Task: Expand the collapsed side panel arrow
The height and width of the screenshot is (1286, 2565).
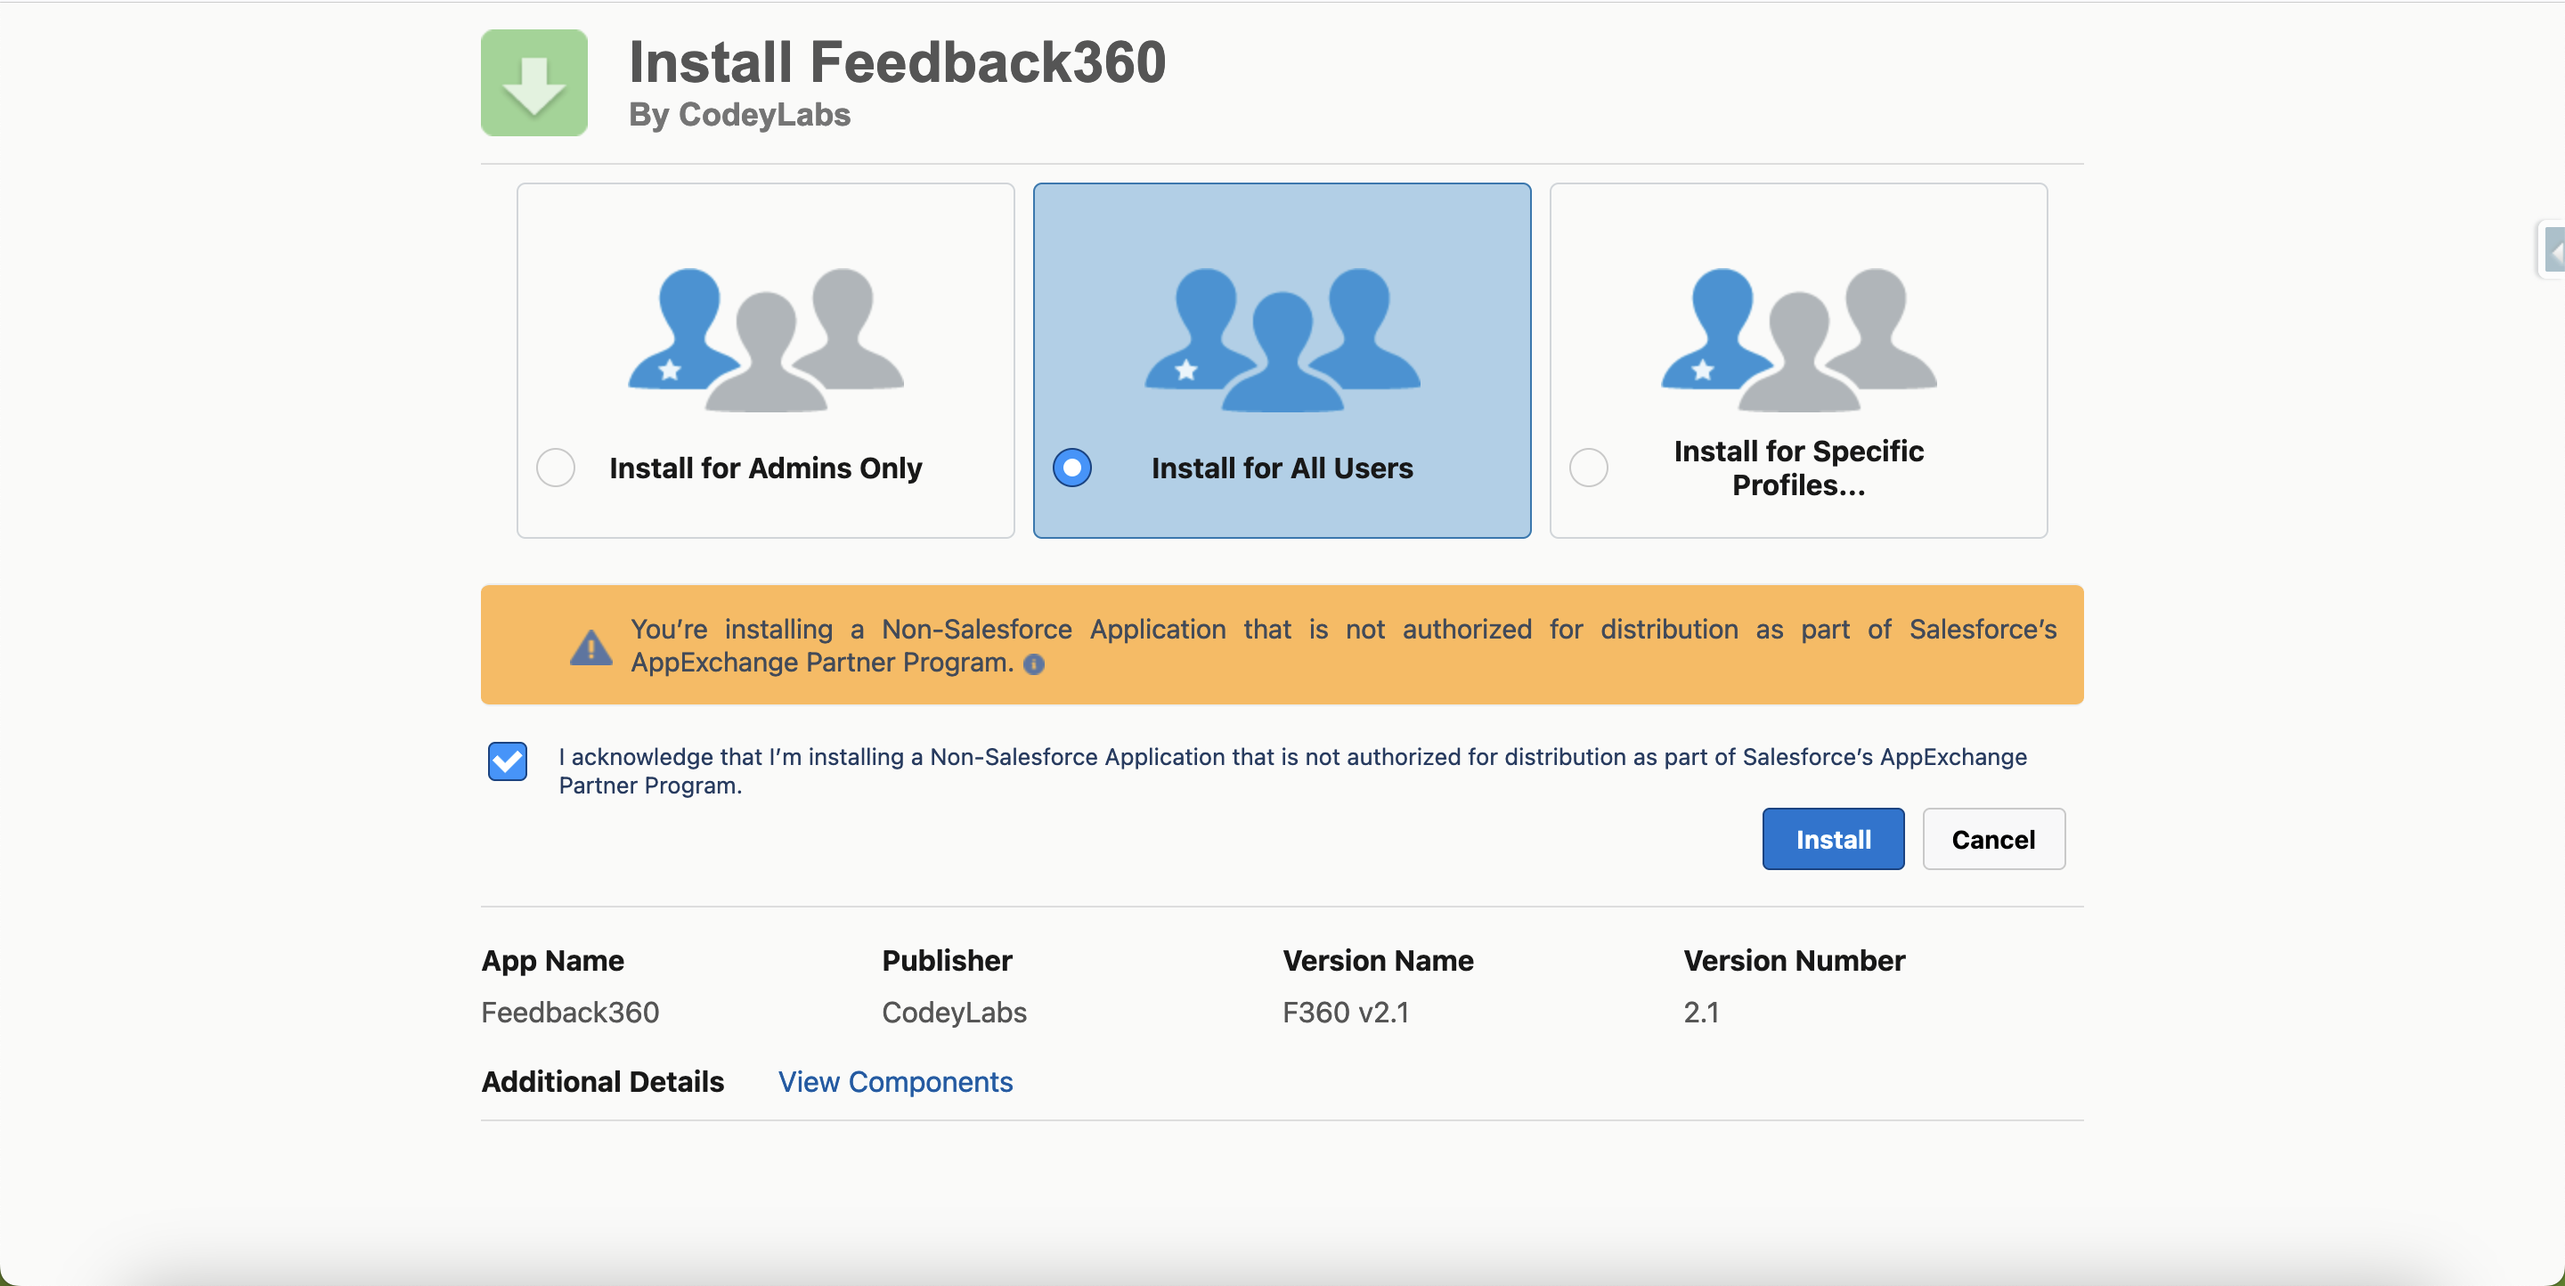Action: click(x=2553, y=250)
